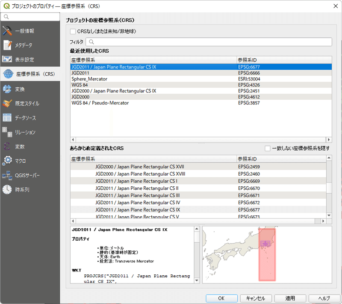The width and height of the screenshot is (342, 304).
Task: Click the highlighted EPSG:6677 cell in recent list
Action: [x=284, y=67]
